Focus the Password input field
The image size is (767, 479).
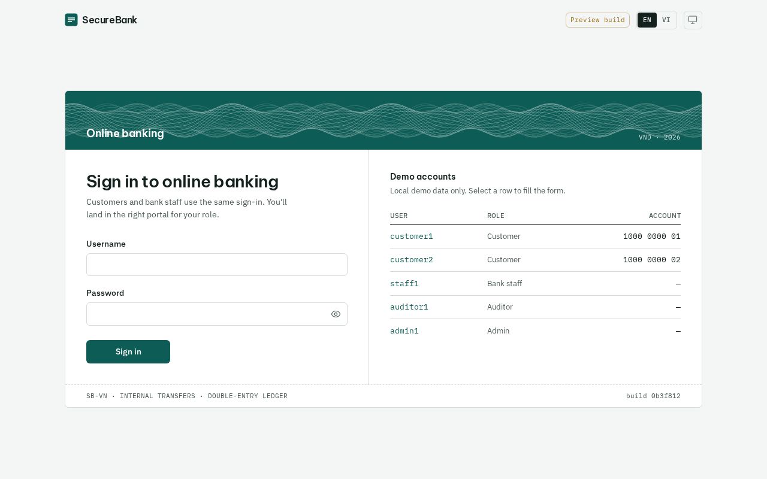click(217, 314)
